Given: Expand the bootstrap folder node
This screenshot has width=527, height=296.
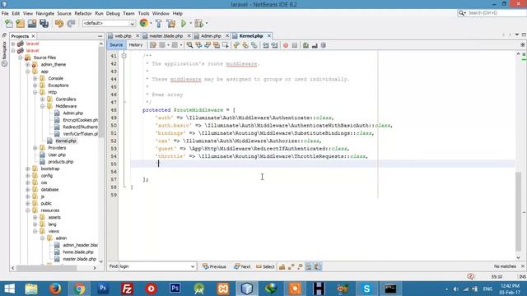Looking at the screenshot, I should pos(28,169).
